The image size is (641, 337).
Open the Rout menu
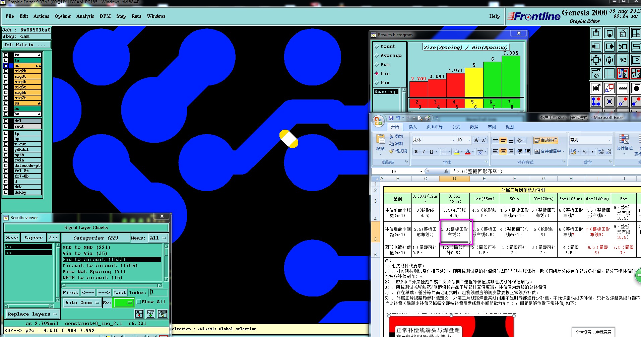point(136,16)
